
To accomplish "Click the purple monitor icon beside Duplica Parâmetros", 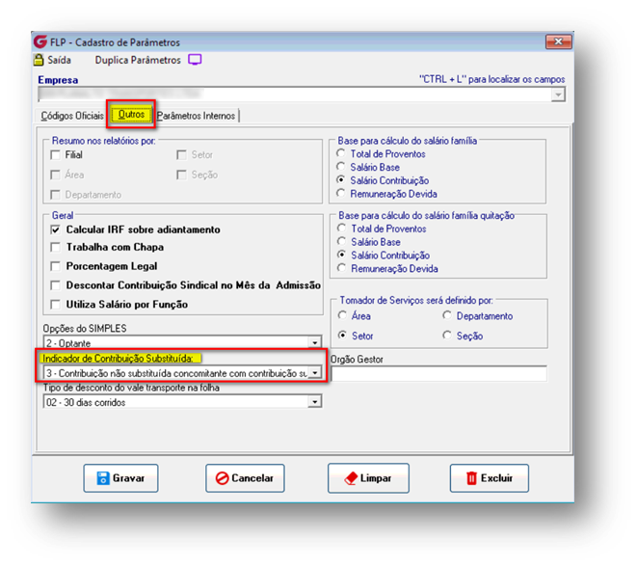I will (x=195, y=60).
